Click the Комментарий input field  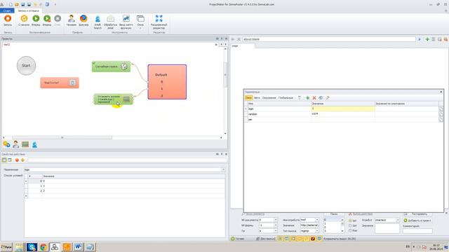[417, 231]
